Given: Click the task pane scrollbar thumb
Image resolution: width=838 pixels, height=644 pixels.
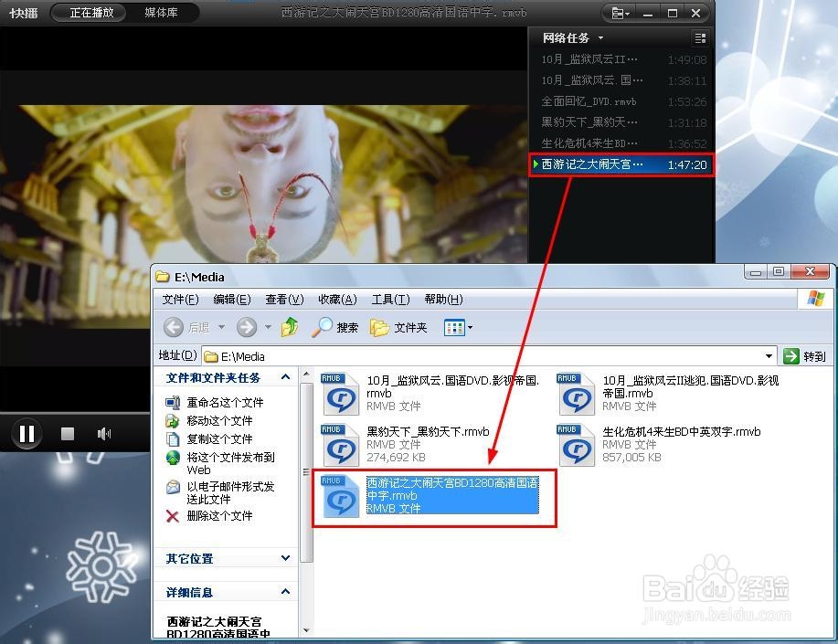Looking at the screenshot, I should pos(306,472).
